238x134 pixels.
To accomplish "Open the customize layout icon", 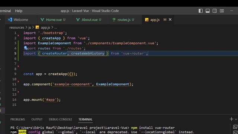I will coord(222,11).
